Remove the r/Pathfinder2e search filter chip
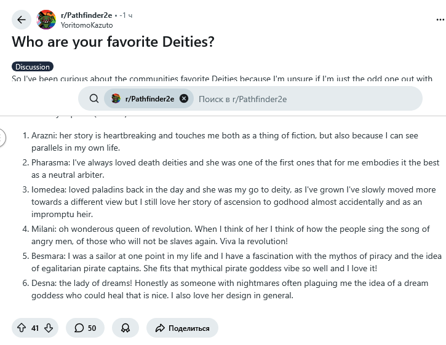The image size is (446, 345). (183, 98)
